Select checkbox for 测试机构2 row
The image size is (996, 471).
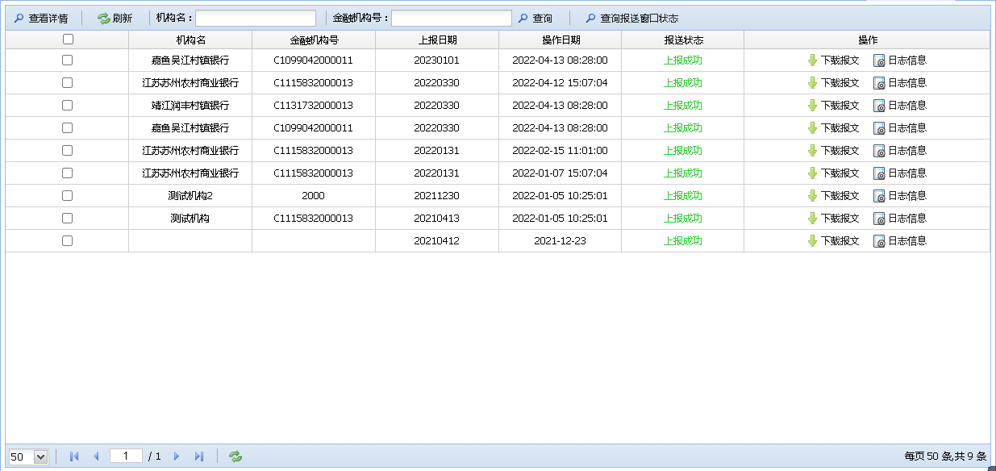coord(67,195)
